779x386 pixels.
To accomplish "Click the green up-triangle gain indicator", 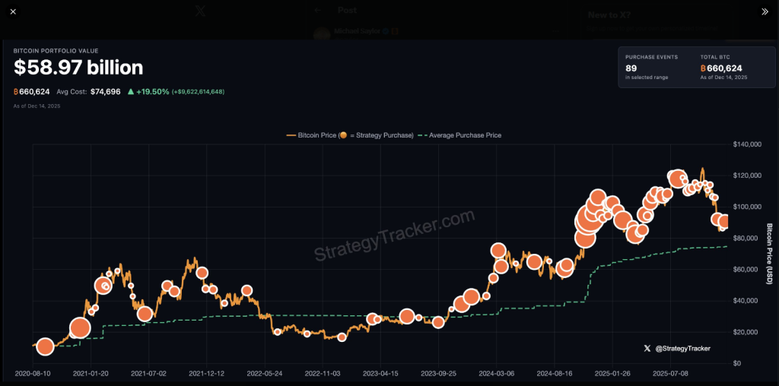I will click(x=132, y=92).
